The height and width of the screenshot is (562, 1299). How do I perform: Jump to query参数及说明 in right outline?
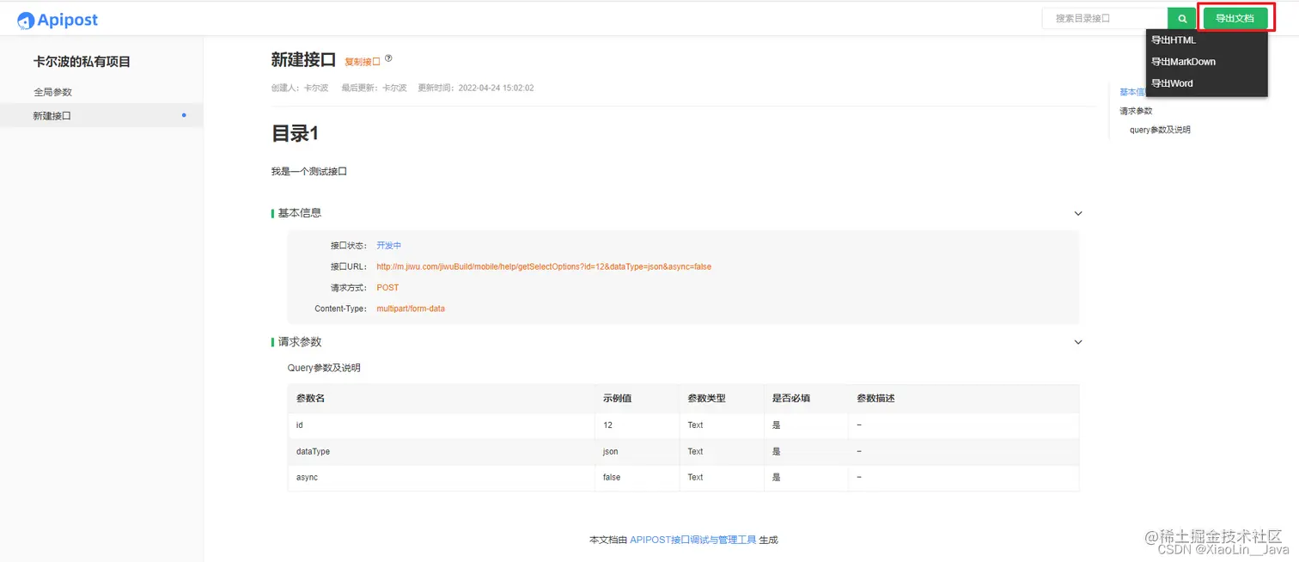tap(1160, 130)
